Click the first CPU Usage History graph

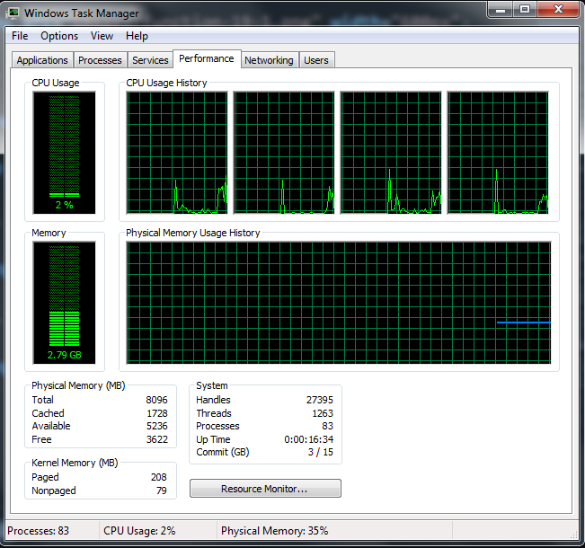click(x=177, y=153)
